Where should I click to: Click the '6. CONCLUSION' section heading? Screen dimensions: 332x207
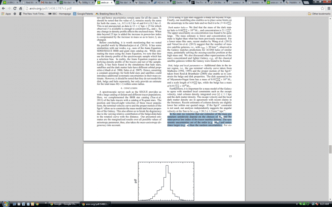tap(129, 88)
